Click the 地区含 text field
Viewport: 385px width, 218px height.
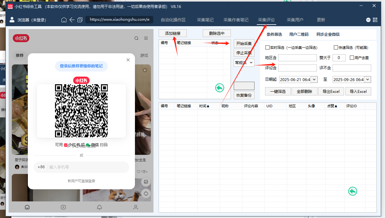(297, 58)
